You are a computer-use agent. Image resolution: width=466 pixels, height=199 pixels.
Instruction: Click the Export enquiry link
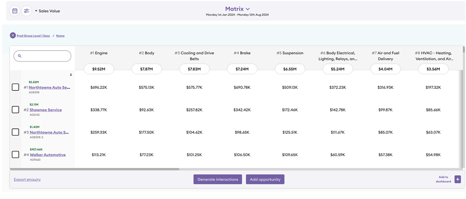pyautogui.click(x=27, y=179)
